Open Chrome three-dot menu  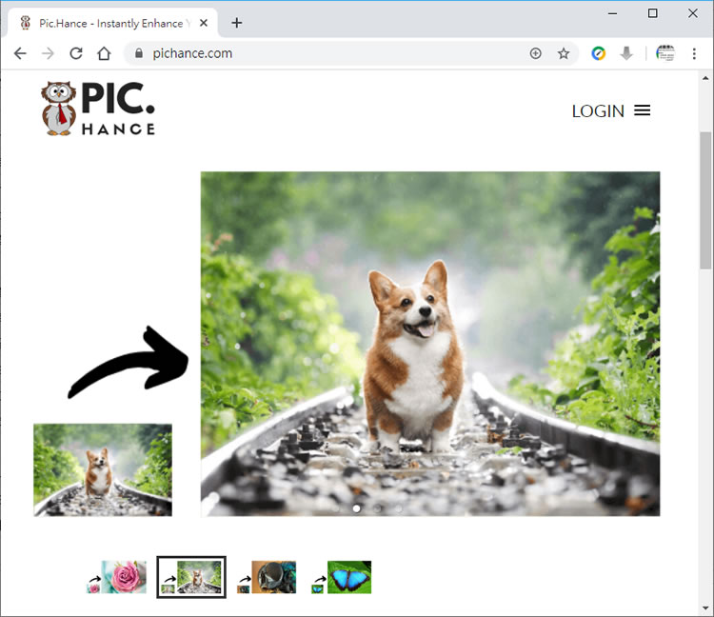click(x=694, y=53)
